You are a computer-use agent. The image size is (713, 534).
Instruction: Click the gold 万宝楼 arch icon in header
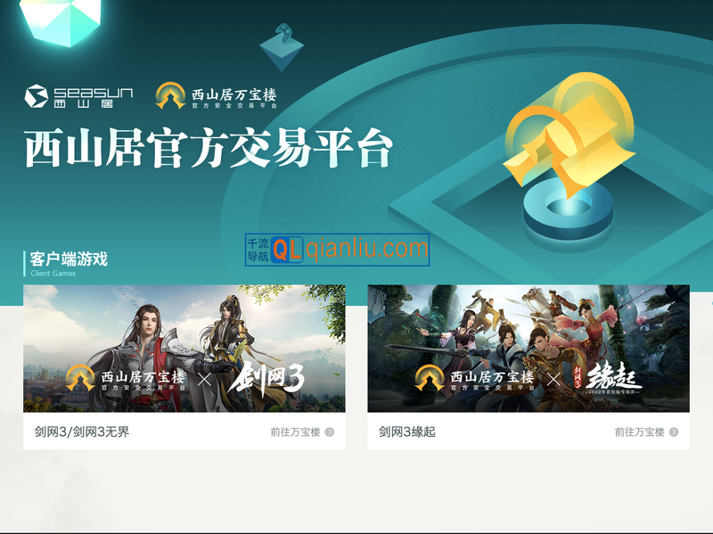[170, 95]
